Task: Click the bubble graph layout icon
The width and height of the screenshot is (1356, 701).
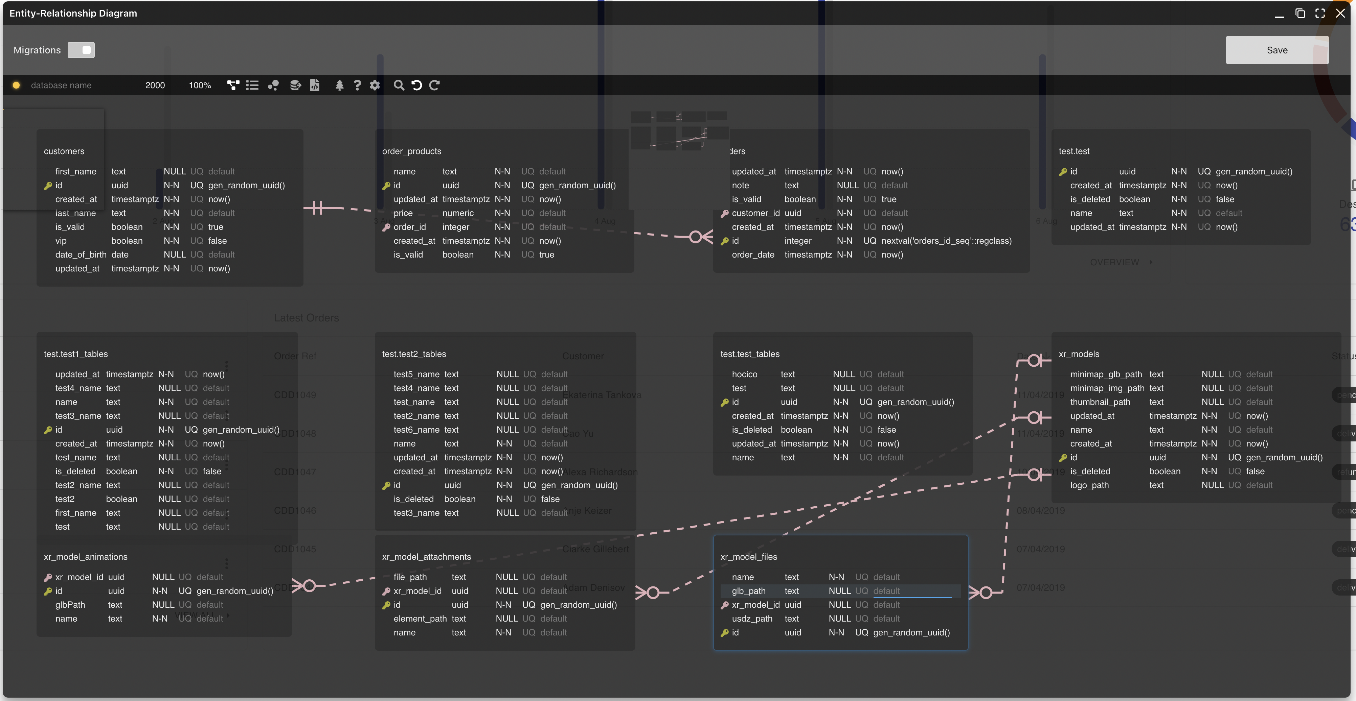Action: coord(273,85)
